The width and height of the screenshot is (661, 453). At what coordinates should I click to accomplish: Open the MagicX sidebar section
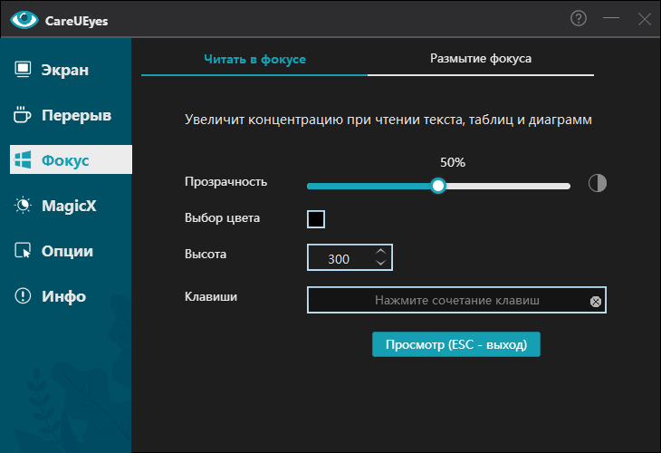[x=71, y=206]
